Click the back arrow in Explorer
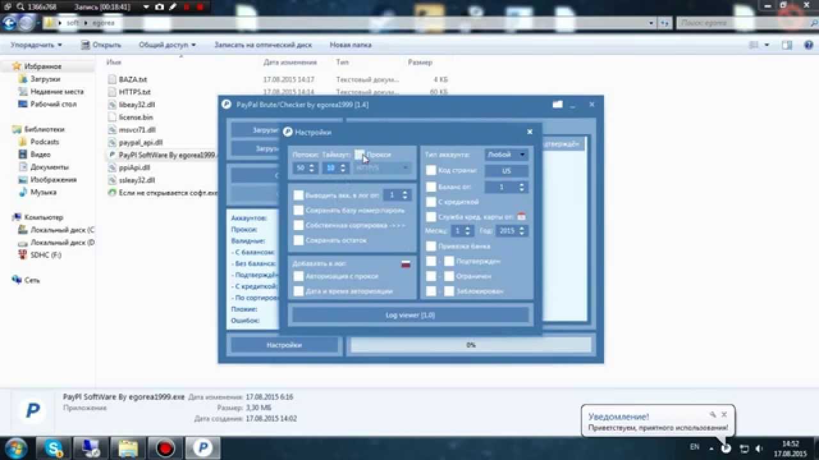The image size is (819, 460). 10,23
